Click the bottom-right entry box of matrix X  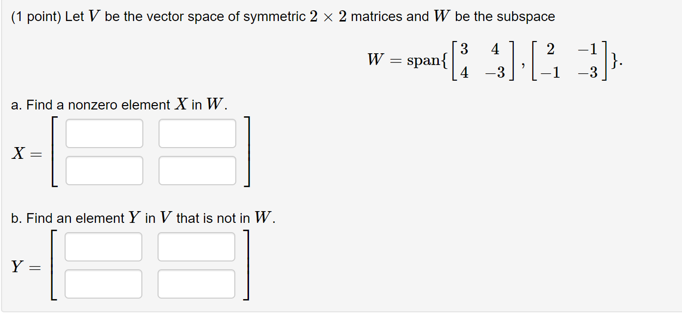point(197,170)
